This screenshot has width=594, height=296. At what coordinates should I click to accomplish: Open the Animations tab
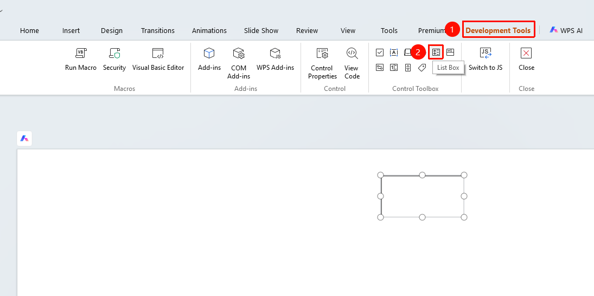coord(209,31)
